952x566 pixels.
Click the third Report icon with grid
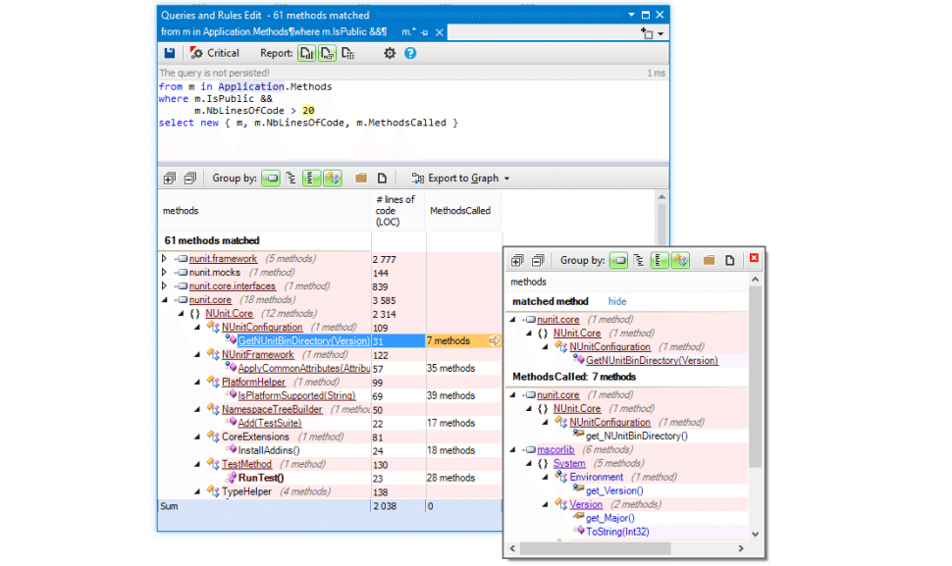(347, 53)
